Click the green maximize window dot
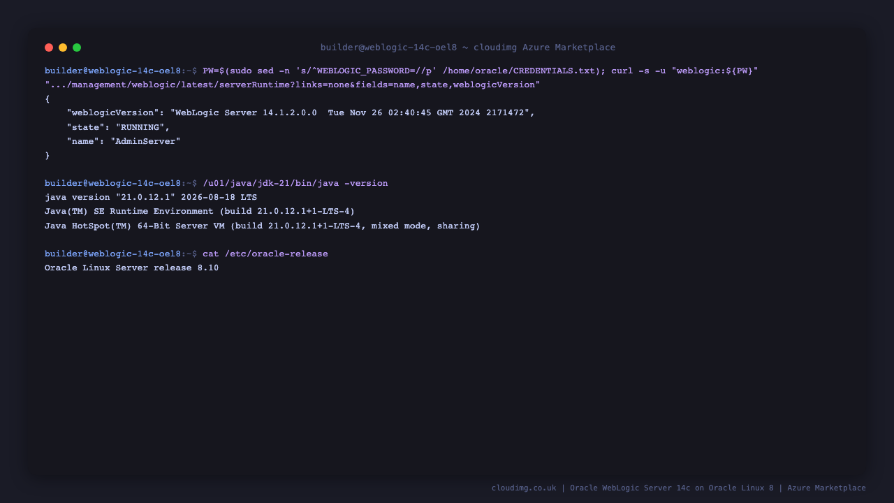894x503 pixels. (77, 48)
